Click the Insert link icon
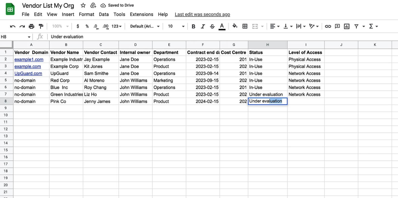 (x=328, y=26)
